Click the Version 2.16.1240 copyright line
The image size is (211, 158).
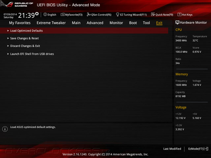pyautogui.click(x=105, y=154)
